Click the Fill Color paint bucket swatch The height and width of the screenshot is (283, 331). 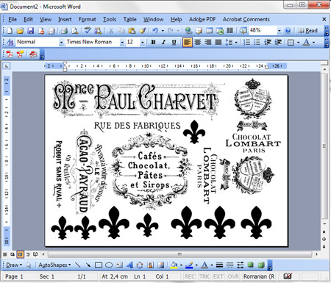(174, 265)
